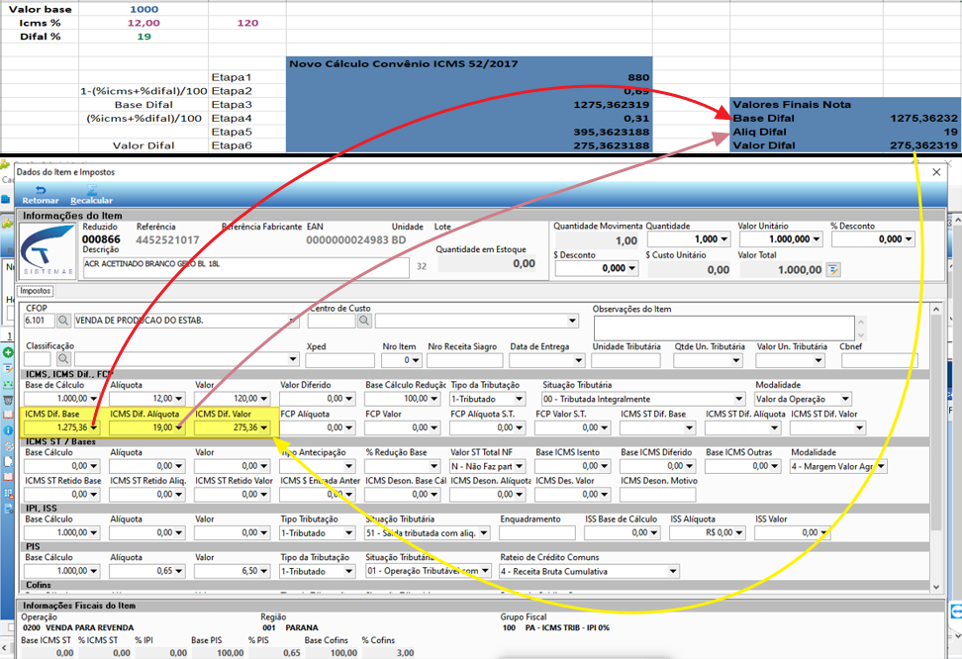Click the edit pencil icon in the left sidebar
Viewport: 962px width, 659px height.
pos(8,368)
